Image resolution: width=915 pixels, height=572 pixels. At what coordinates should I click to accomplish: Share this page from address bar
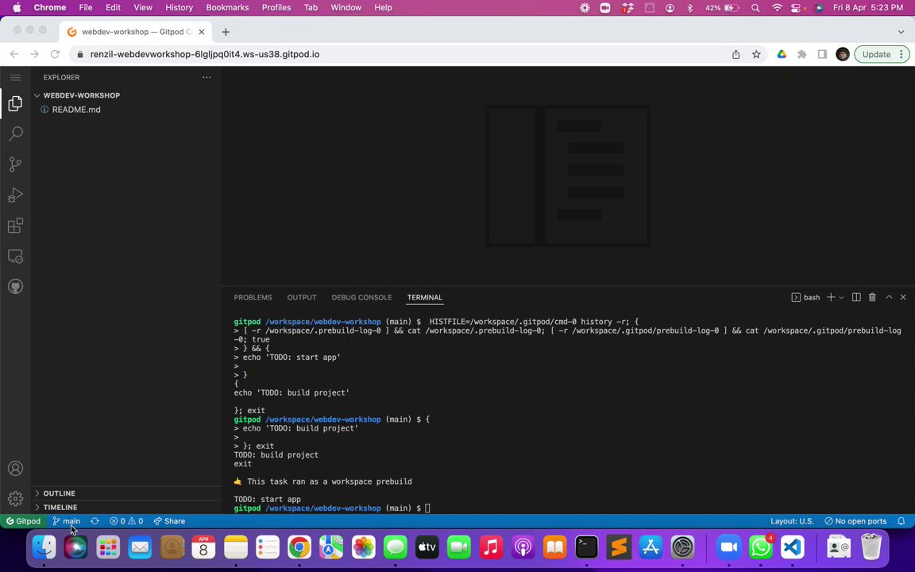point(735,54)
